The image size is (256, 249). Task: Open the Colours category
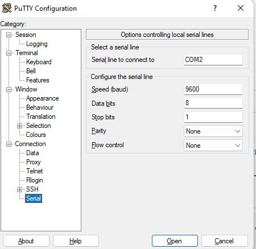(36, 135)
